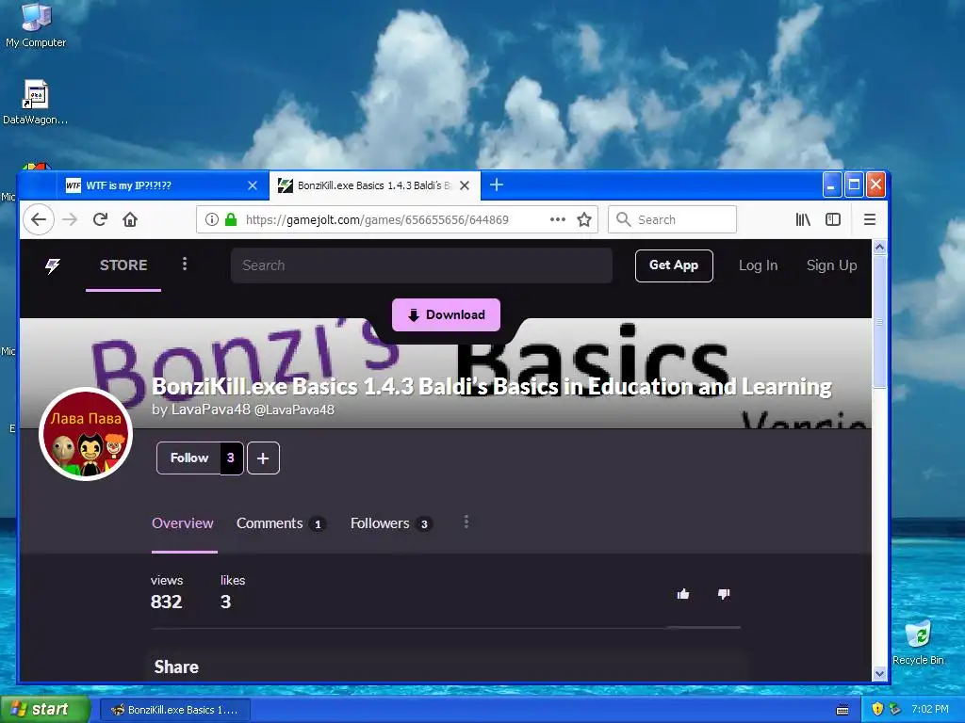Open the STORE navigation tab
Image resolution: width=965 pixels, height=723 pixels.
pyautogui.click(x=123, y=265)
